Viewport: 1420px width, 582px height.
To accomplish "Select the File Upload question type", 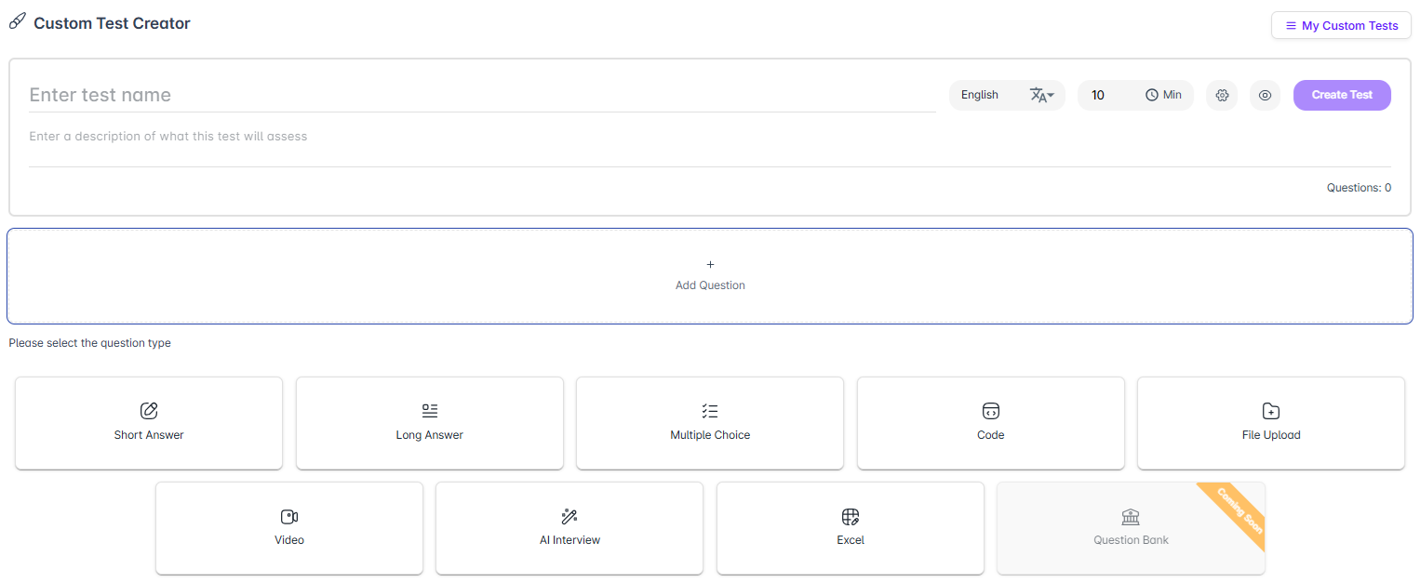I will [1270, 423].
